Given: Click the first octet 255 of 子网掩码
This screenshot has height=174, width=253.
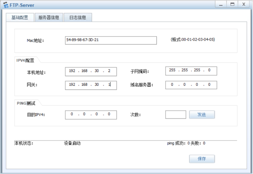Looking at the screenshot, I should point(172,70).
